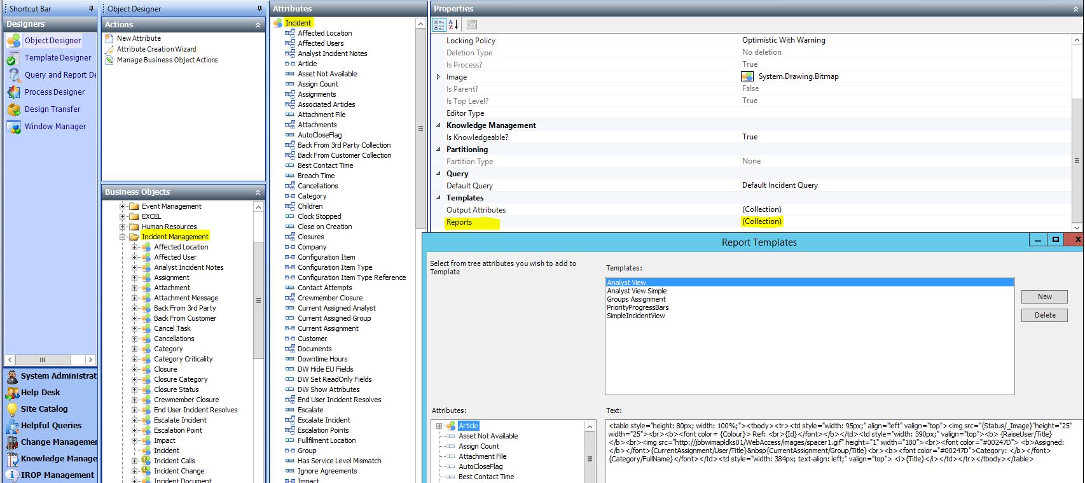Click the New Attribute icon
The width and height of the screenshot is (1085, 483).
pos(109,38)
